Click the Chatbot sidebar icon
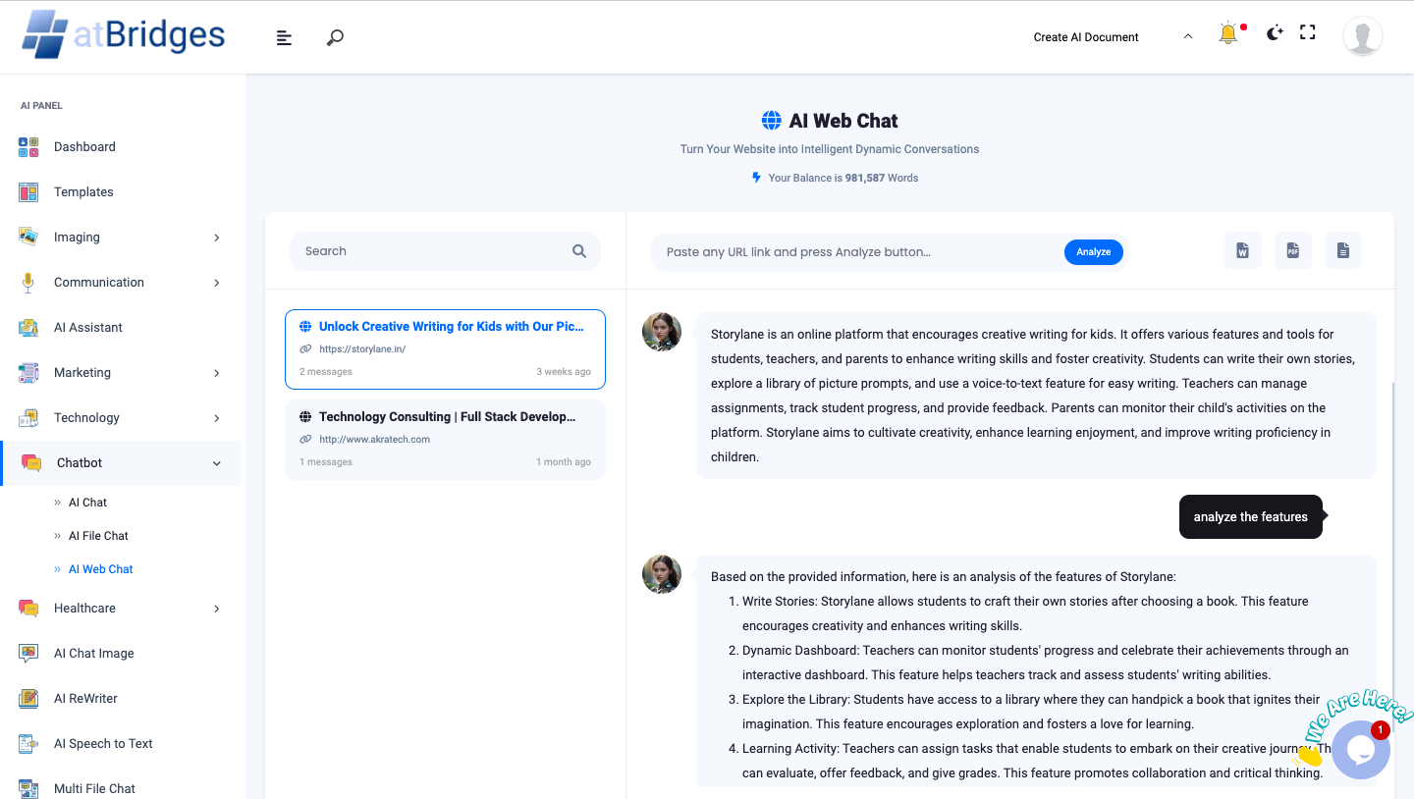 (31, 463)
